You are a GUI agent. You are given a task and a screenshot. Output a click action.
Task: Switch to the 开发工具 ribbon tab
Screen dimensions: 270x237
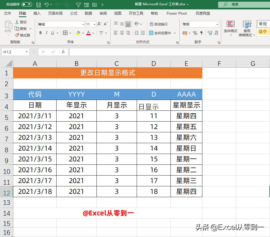(136, 13)
